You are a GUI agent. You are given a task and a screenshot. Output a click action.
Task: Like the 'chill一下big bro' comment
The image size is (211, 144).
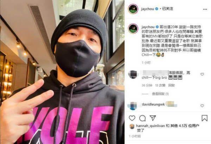[x=202, y=74]
